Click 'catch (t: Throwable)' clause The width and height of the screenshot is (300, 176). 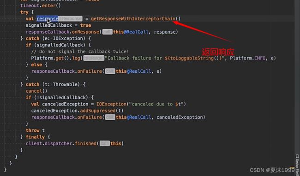point(53,84)
